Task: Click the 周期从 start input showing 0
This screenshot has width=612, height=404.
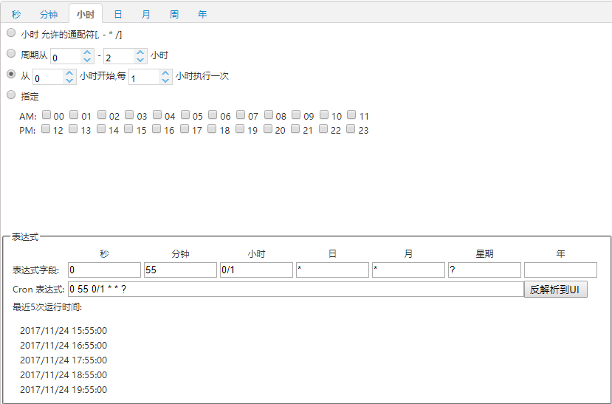Action: [x=66, y=56]
